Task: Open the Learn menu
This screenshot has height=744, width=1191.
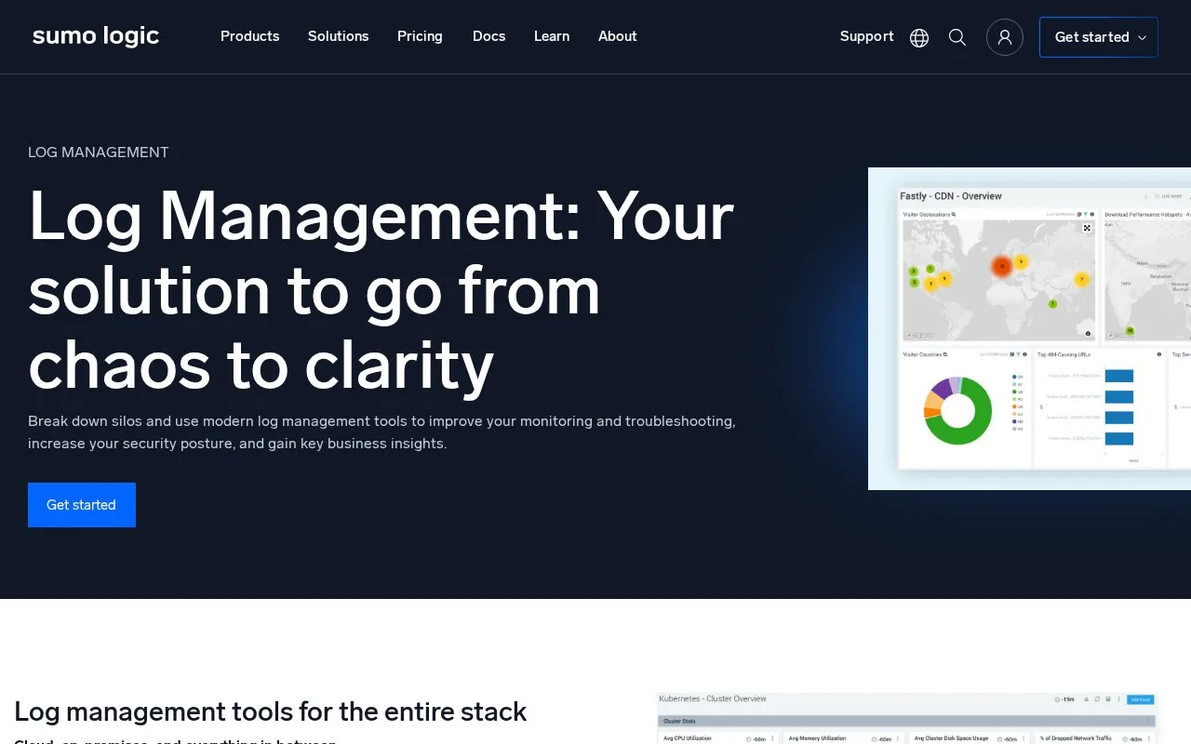Action: tap(552, 36)
